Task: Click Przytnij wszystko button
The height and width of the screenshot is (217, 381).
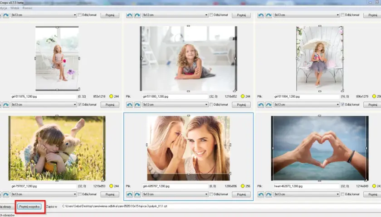Action: [29, 207]
